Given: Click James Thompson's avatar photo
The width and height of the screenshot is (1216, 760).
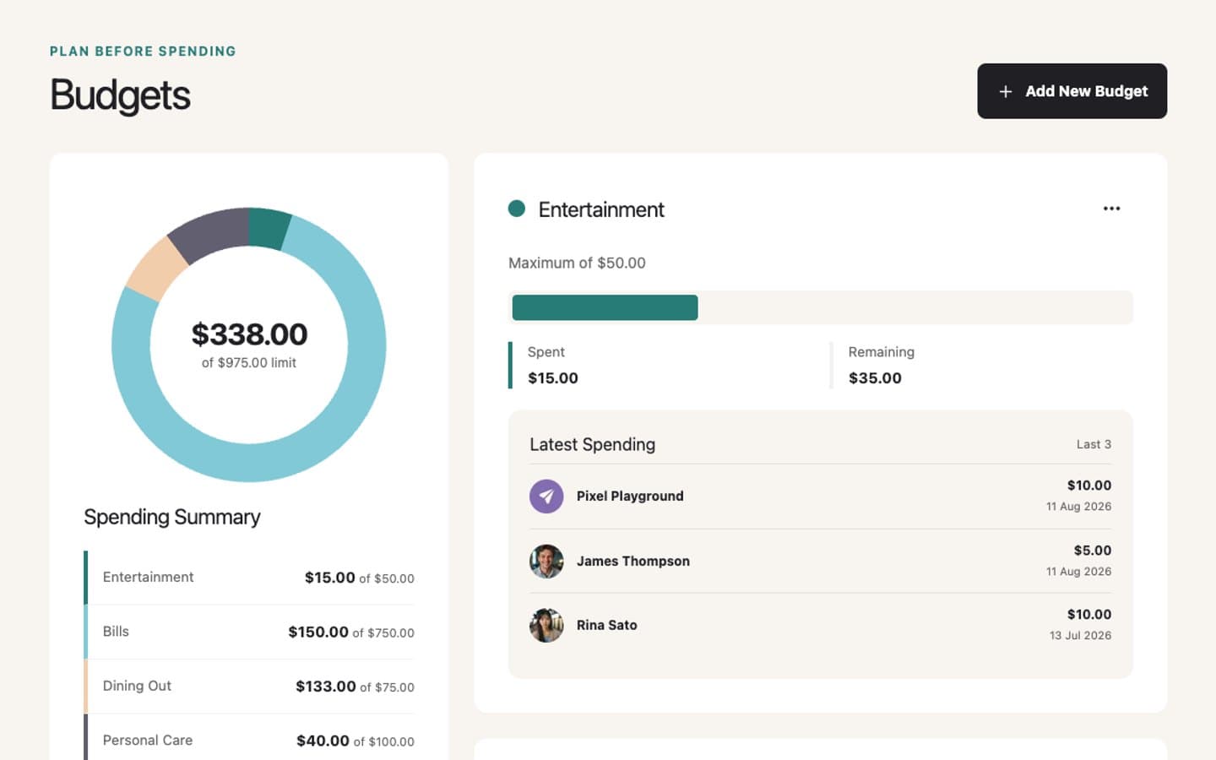Looking at the screenshot, I should coord(546,562).
